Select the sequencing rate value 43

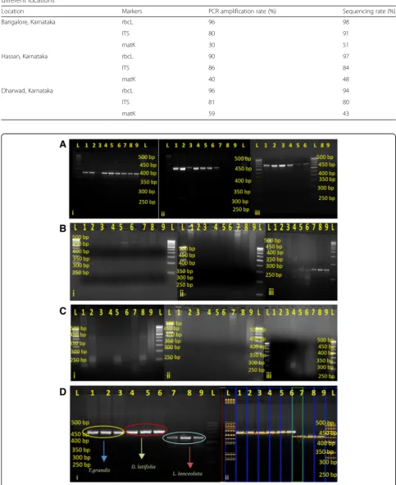[x=346, y=114]
